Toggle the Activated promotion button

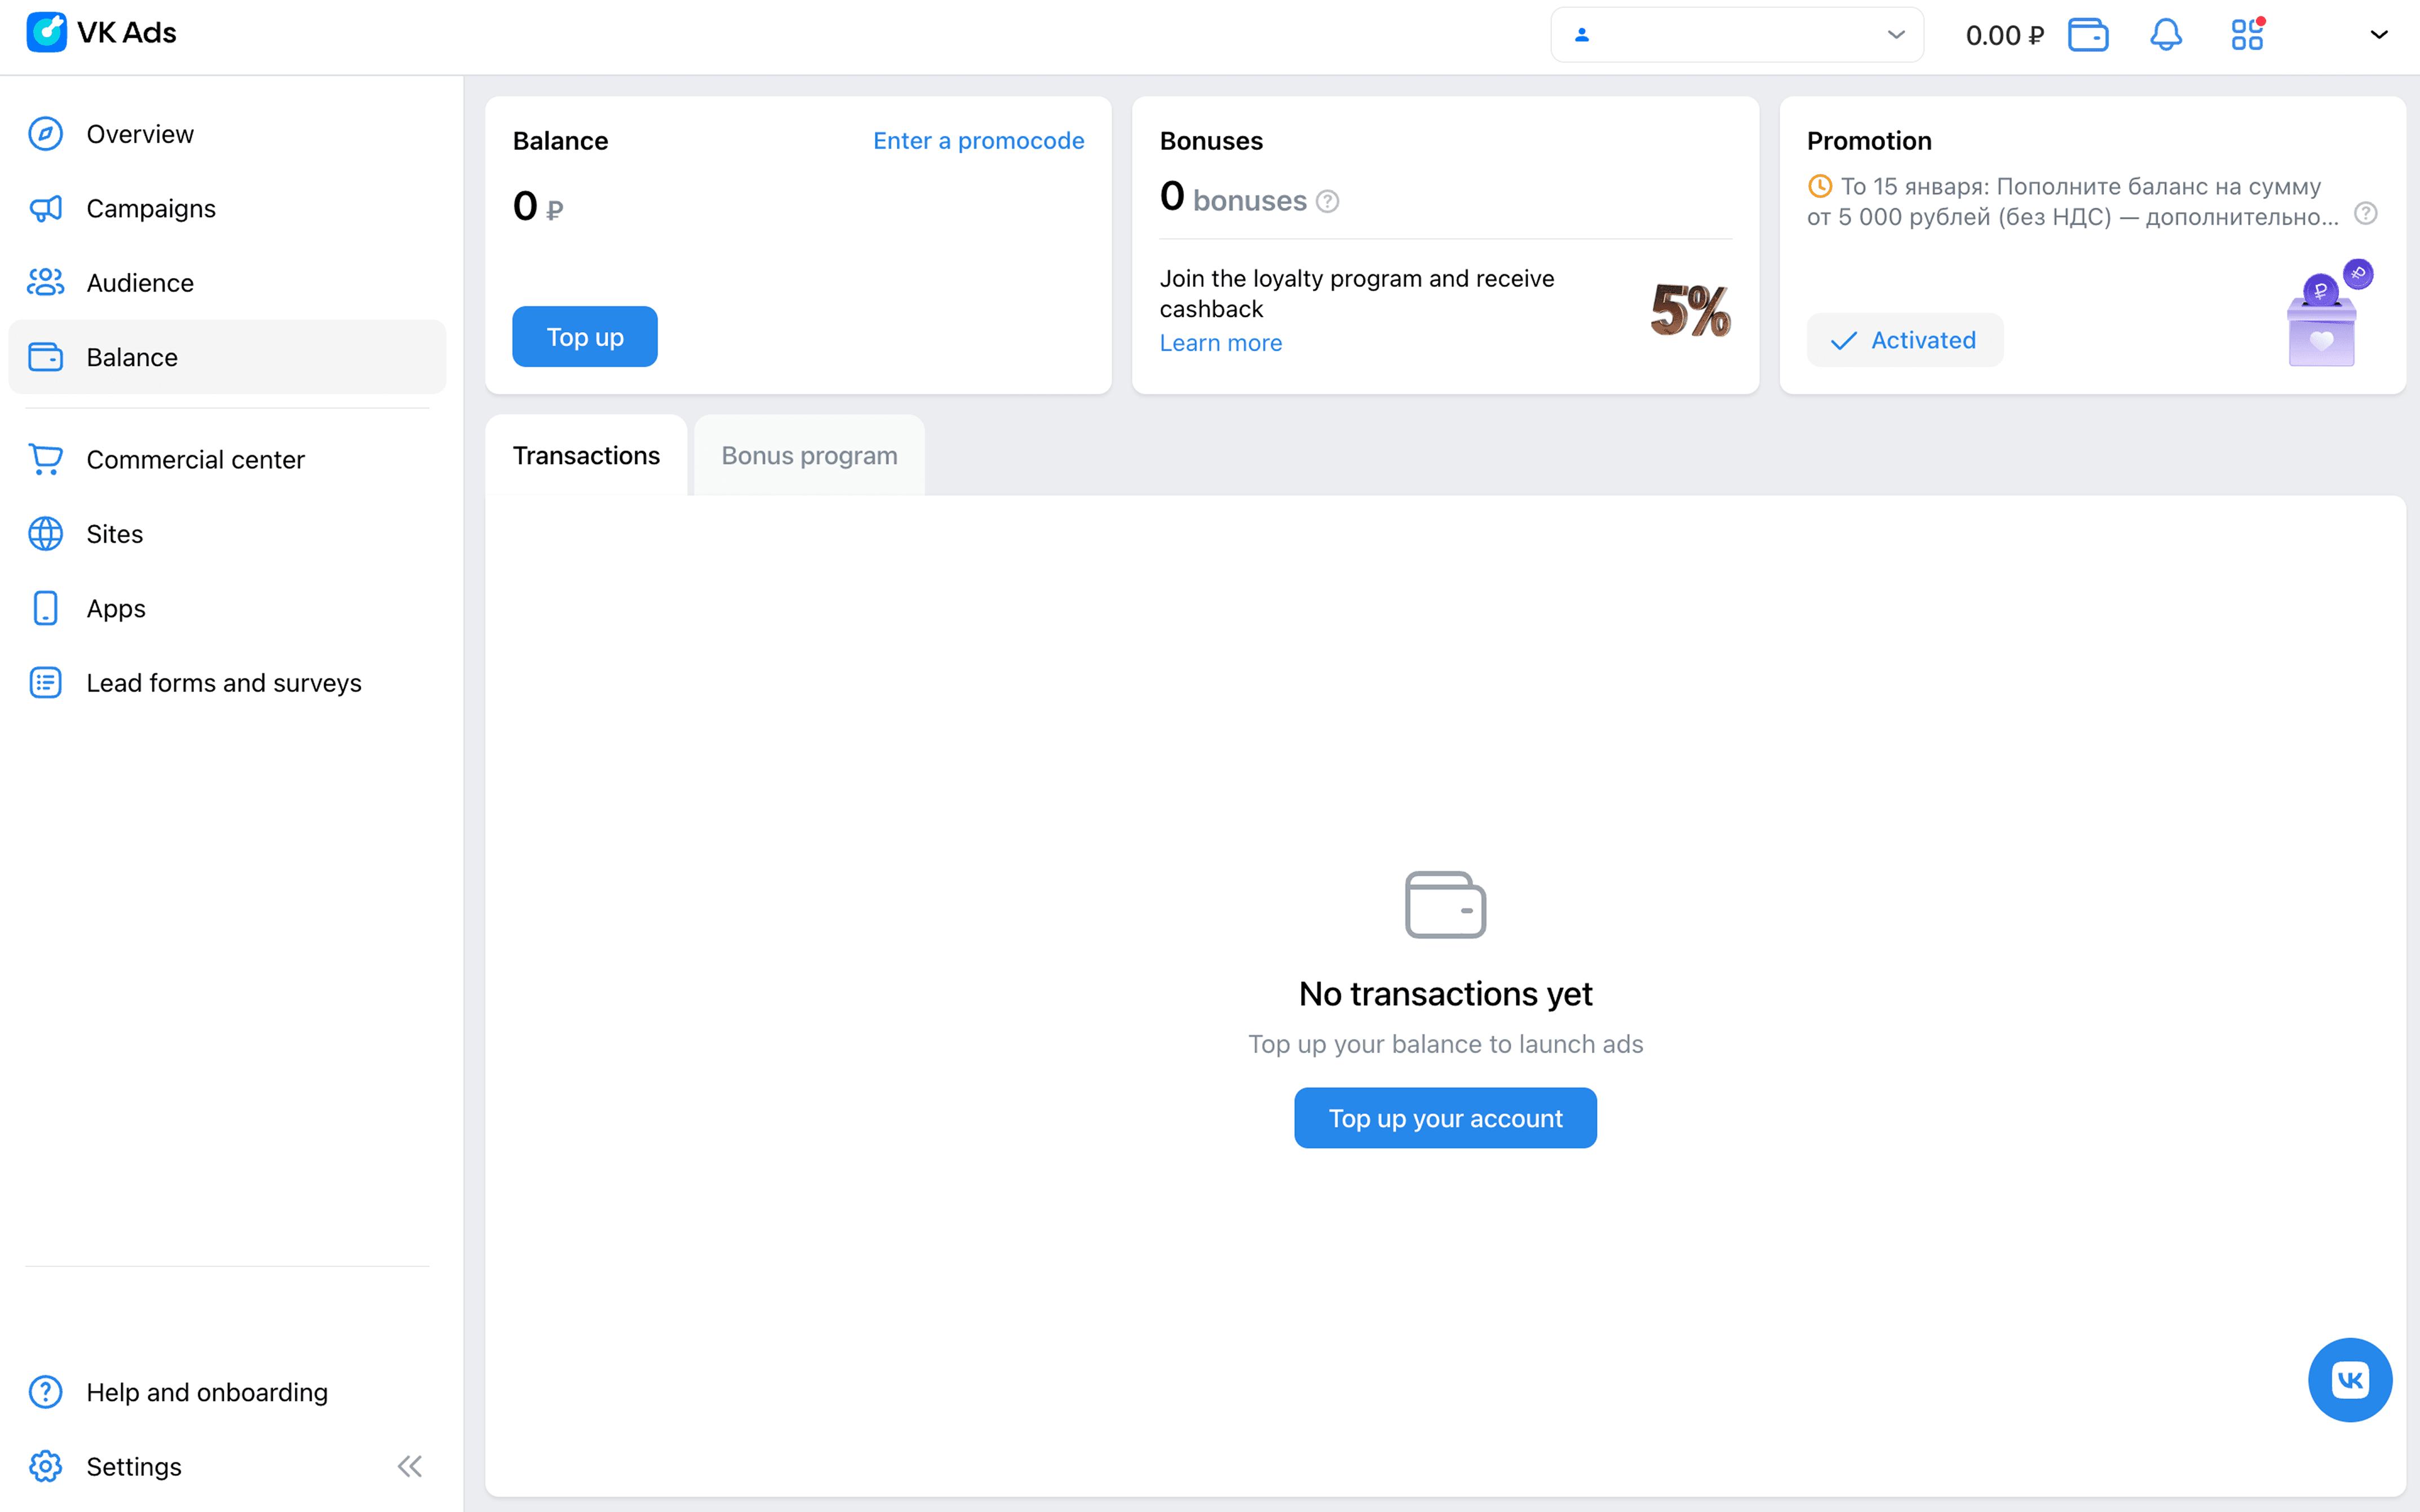(1903, 340)
